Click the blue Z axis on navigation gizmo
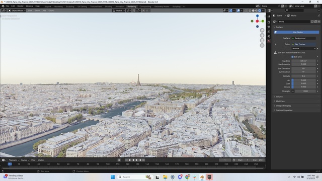 [x=257, y=16]
